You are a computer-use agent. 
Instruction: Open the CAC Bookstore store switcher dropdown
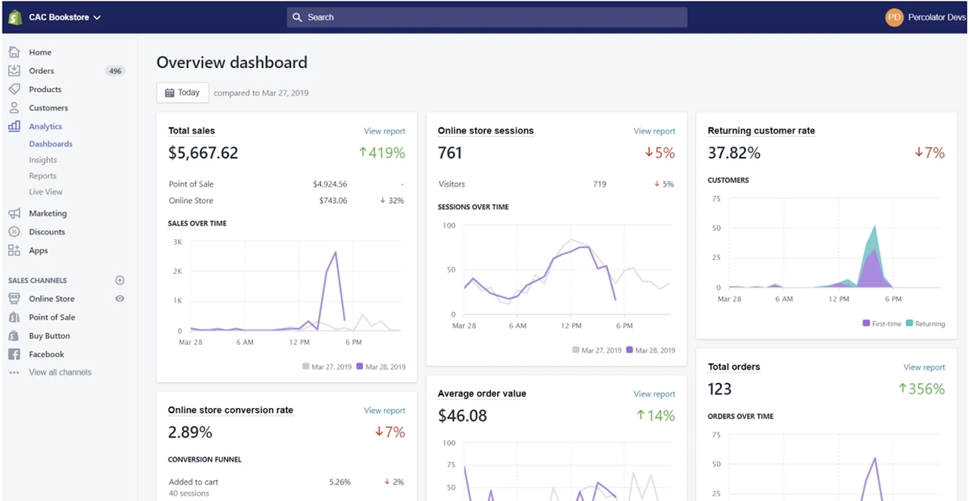[x=65, y=17]
